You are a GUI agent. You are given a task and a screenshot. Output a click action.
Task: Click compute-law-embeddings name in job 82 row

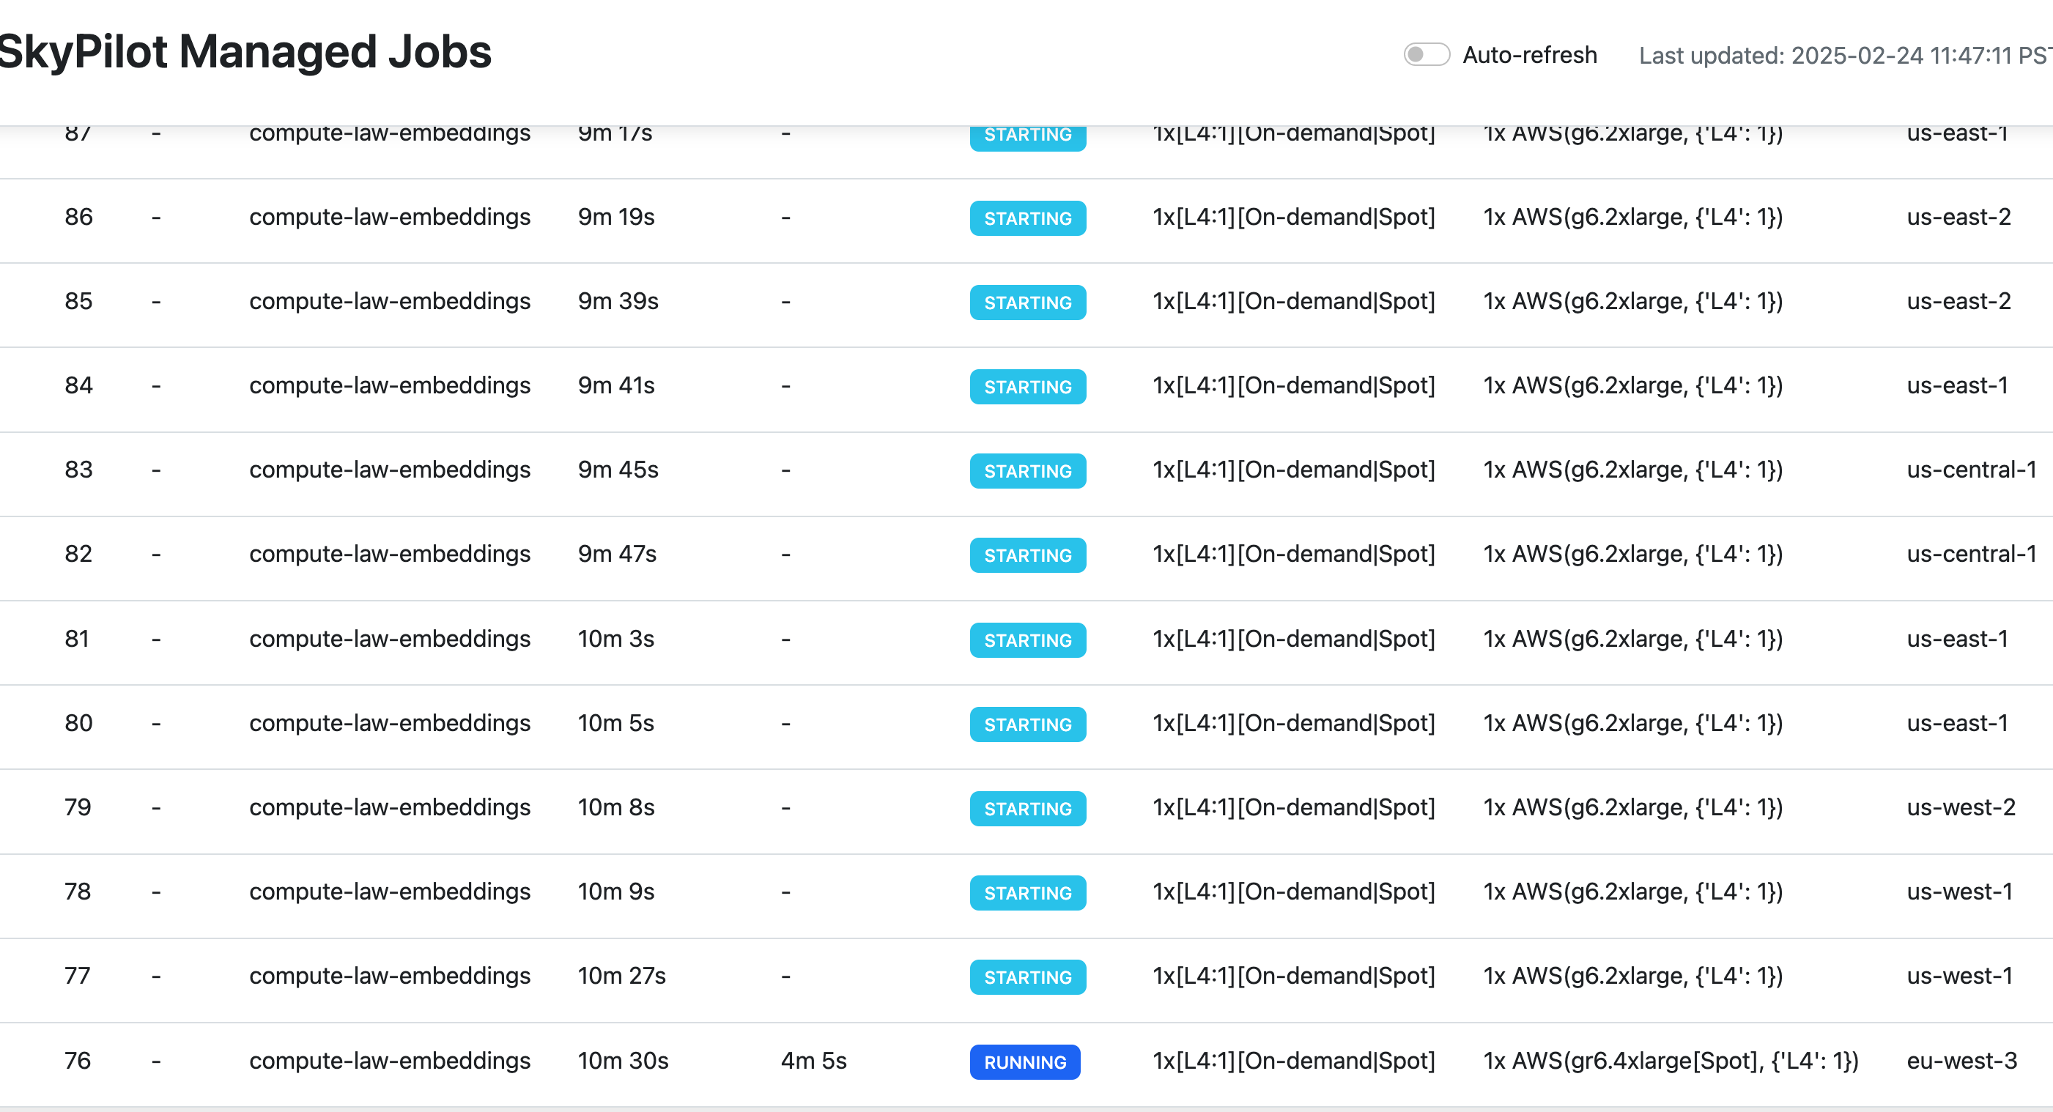coord(390,554)
